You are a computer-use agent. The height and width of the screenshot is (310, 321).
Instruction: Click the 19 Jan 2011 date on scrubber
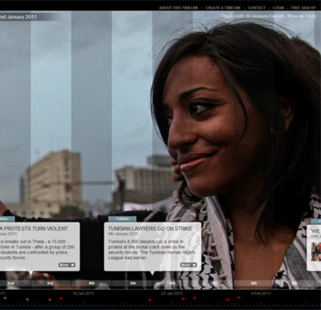point(83,293)
